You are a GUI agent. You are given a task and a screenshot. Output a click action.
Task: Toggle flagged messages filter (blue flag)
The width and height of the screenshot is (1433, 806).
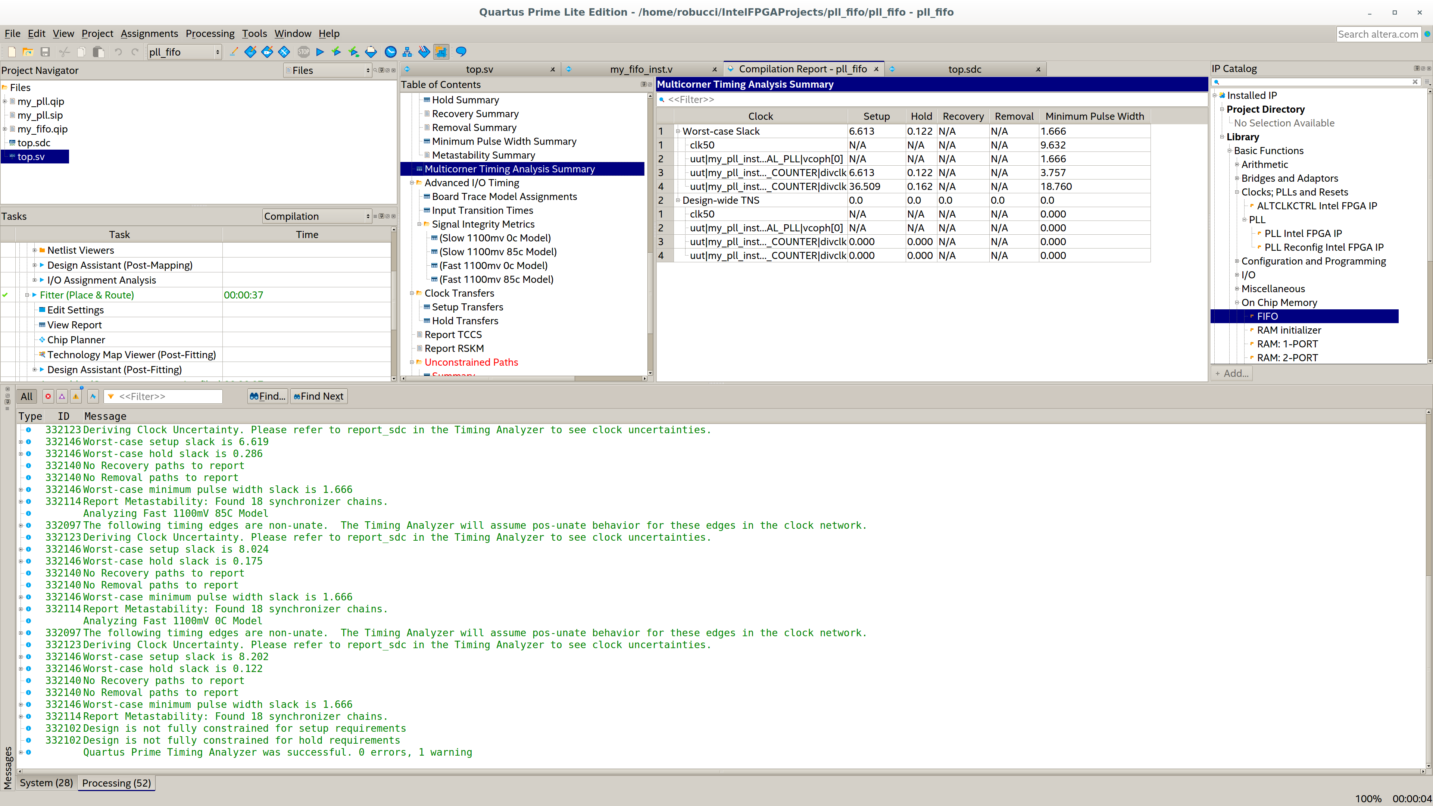click(x=93, y=396)
